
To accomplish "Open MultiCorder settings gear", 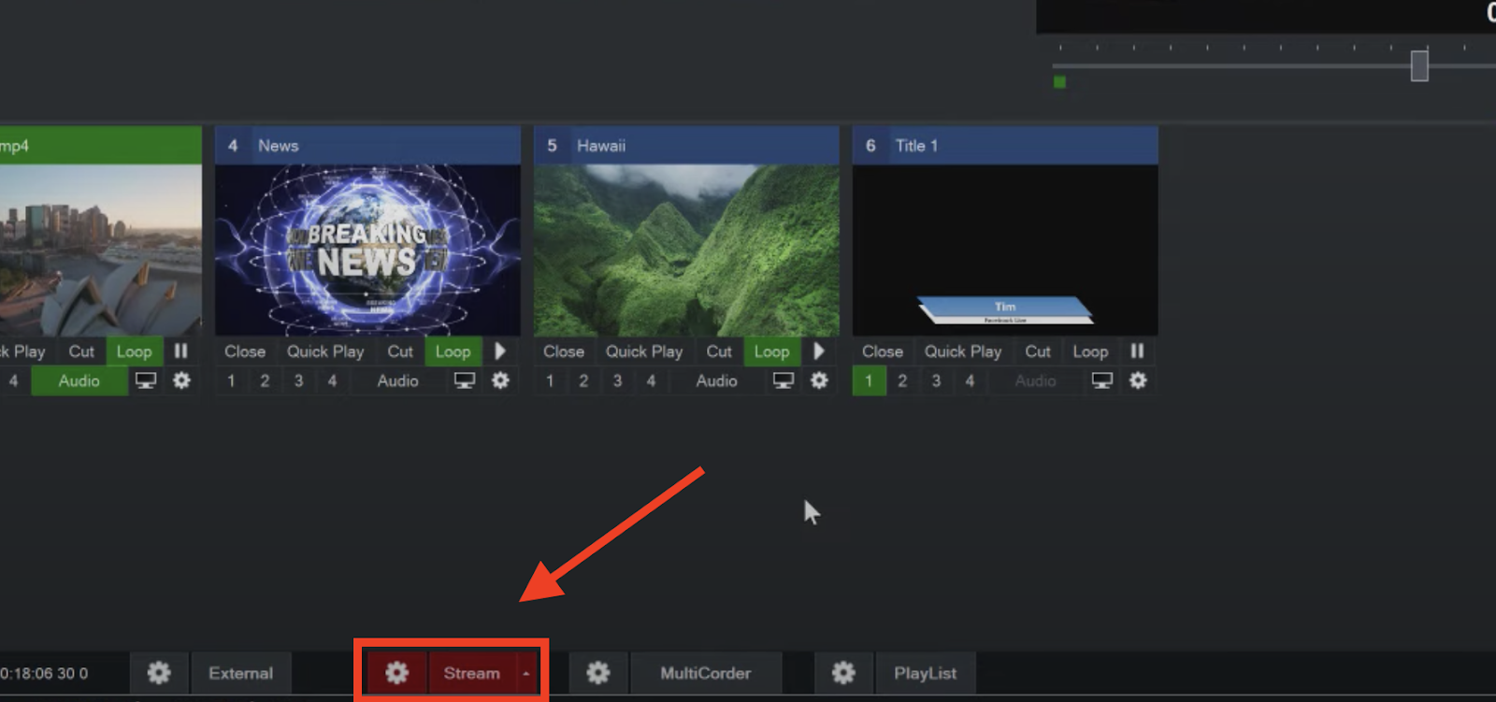I will pos(598,673).
